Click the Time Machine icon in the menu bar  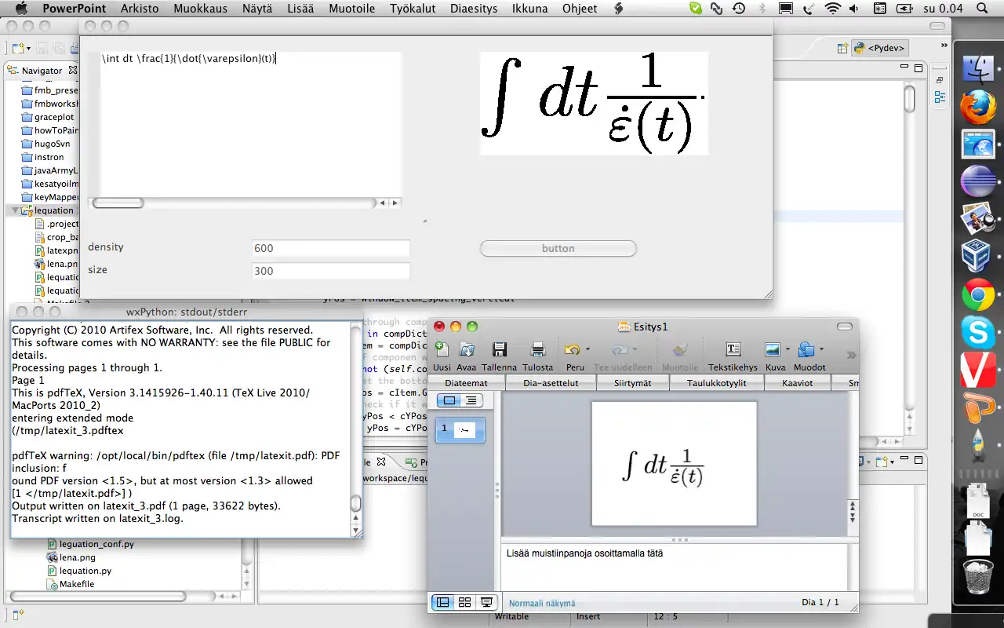[x=738, y=9]
